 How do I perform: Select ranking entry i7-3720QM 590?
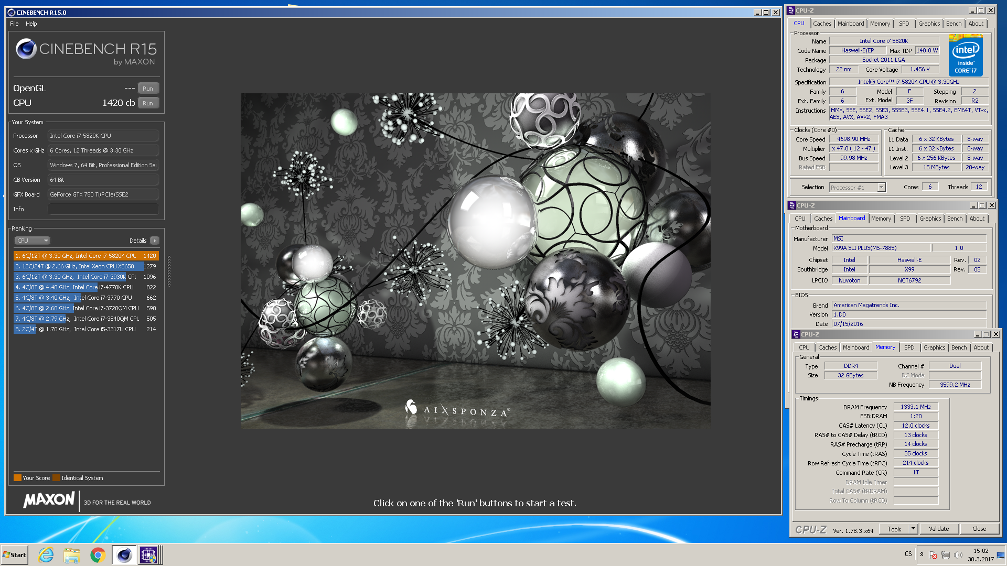pyautogui.click(x=86, y=308)
